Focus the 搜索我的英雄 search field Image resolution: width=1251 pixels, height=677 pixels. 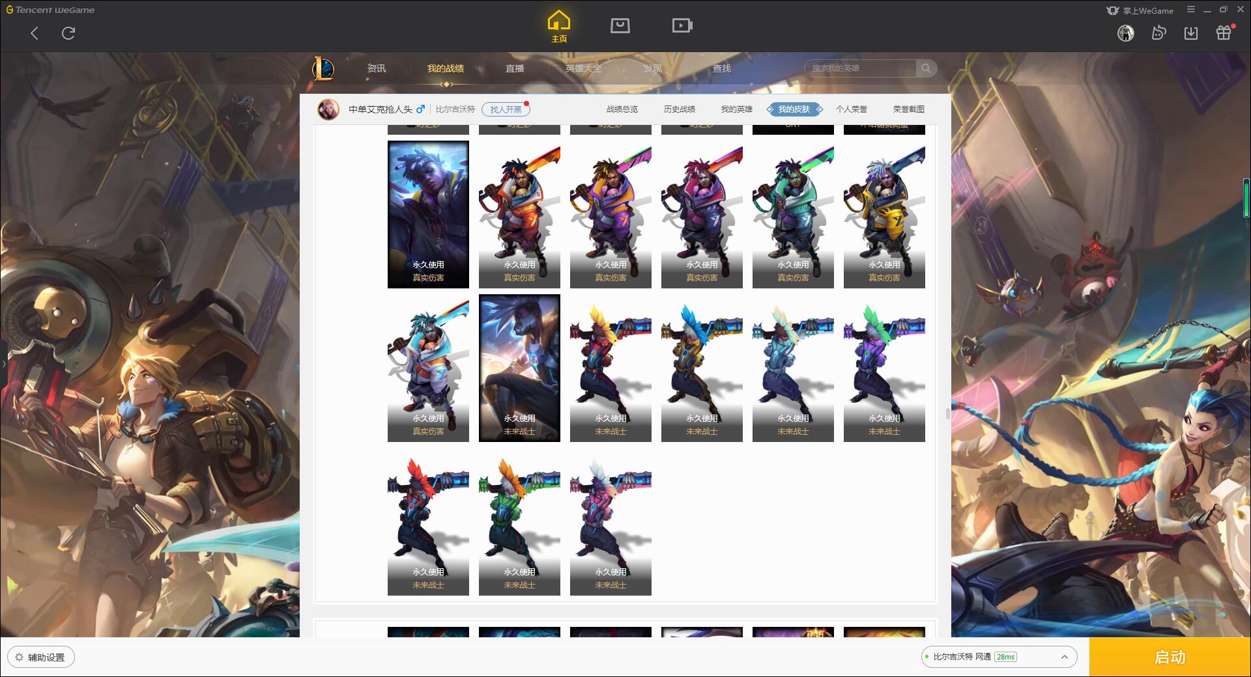click(x=861, y=68)
